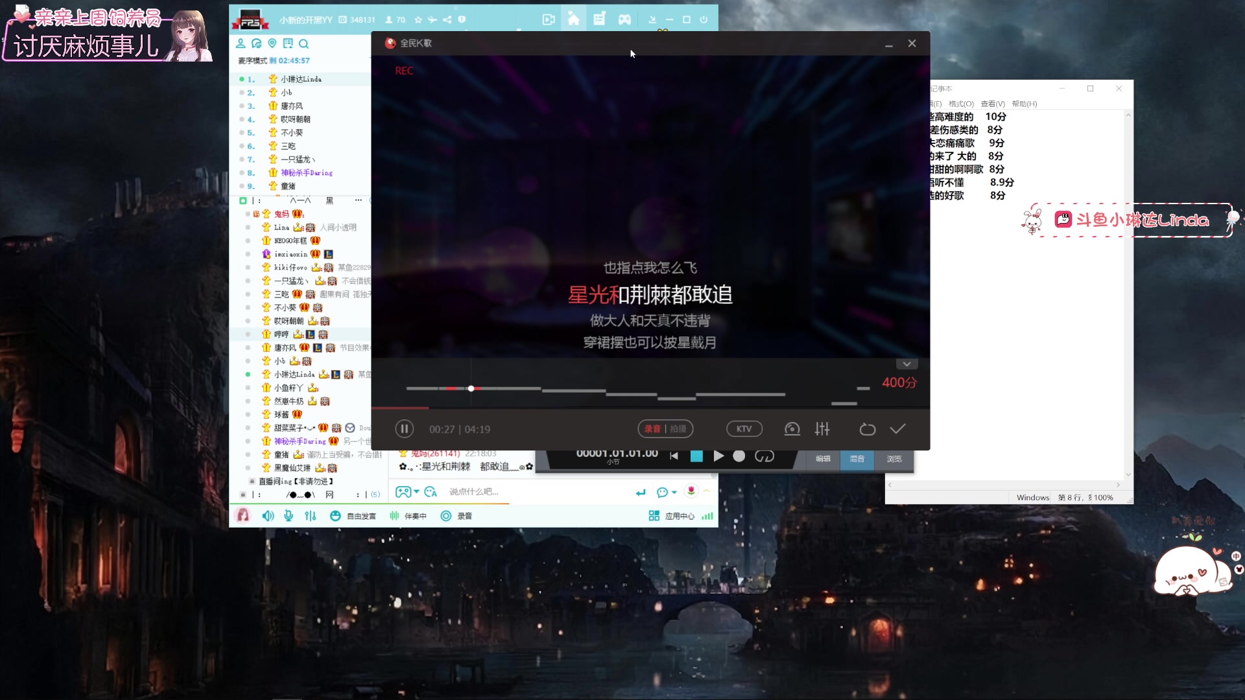Select user 鬼妈 in channel list

click(281, 214)
